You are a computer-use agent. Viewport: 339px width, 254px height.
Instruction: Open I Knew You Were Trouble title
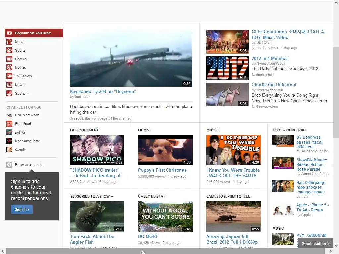coord(233,173)
